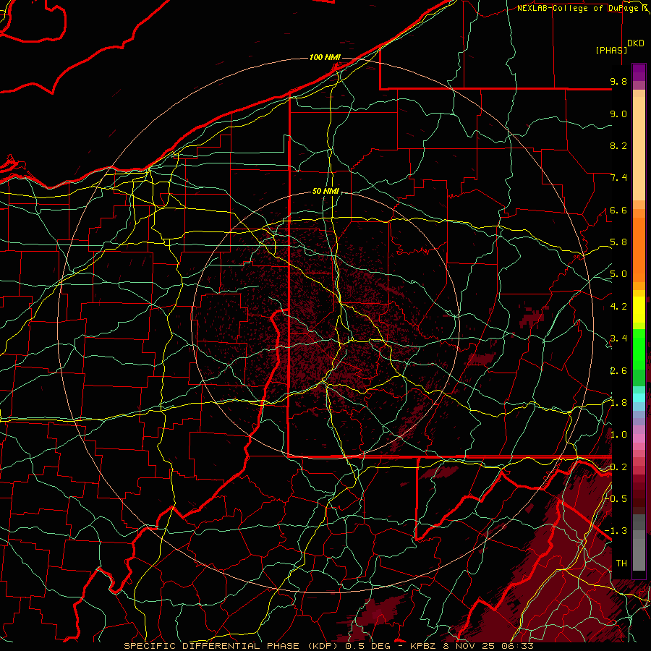Click the 0.2 scale value
This screenshot has width=651, height=651.
coord(618,467)
